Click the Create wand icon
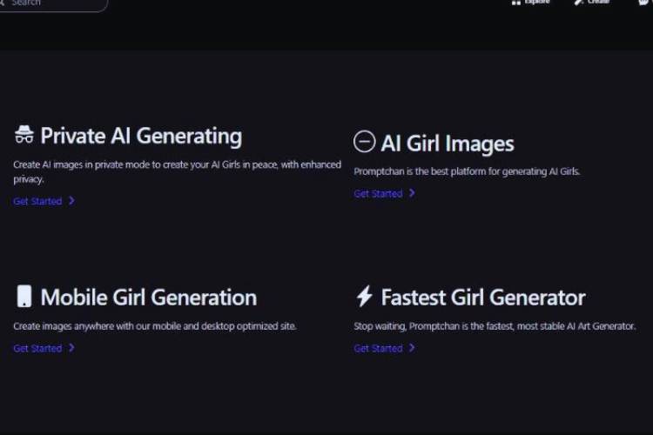This screenshot has height=435, width=653. click(578, 2)
